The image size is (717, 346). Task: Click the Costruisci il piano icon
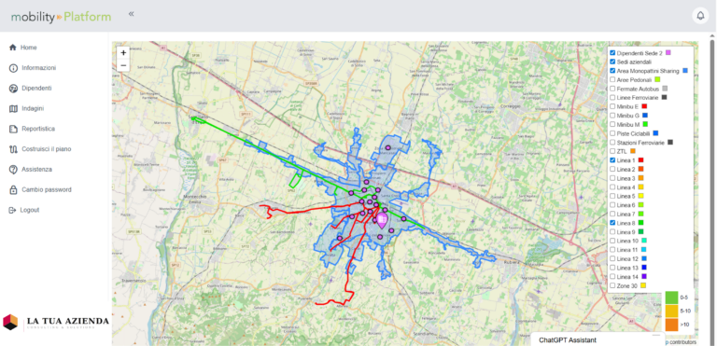point(13,149)
